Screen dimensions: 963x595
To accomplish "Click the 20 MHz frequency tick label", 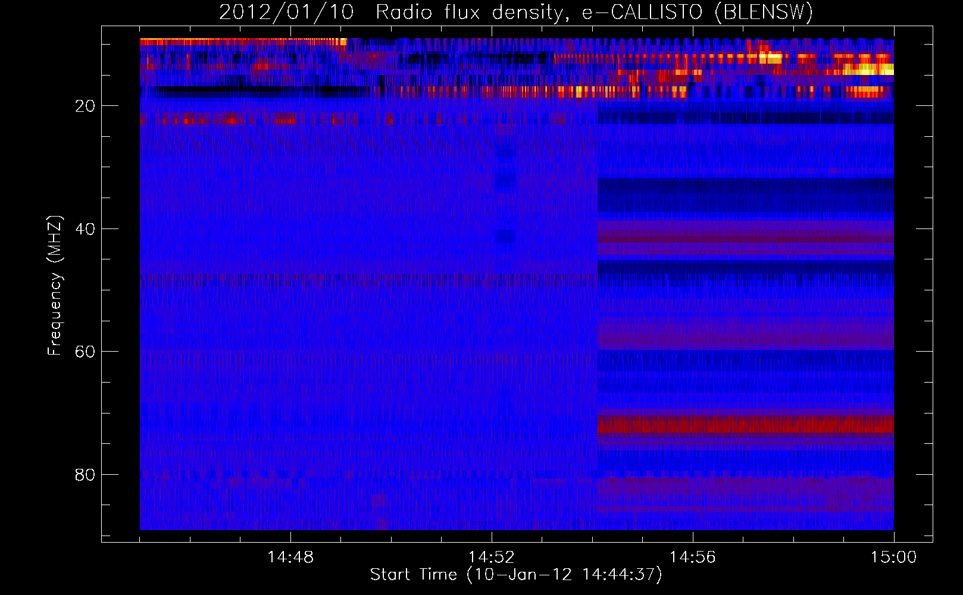I will (85, 106).
